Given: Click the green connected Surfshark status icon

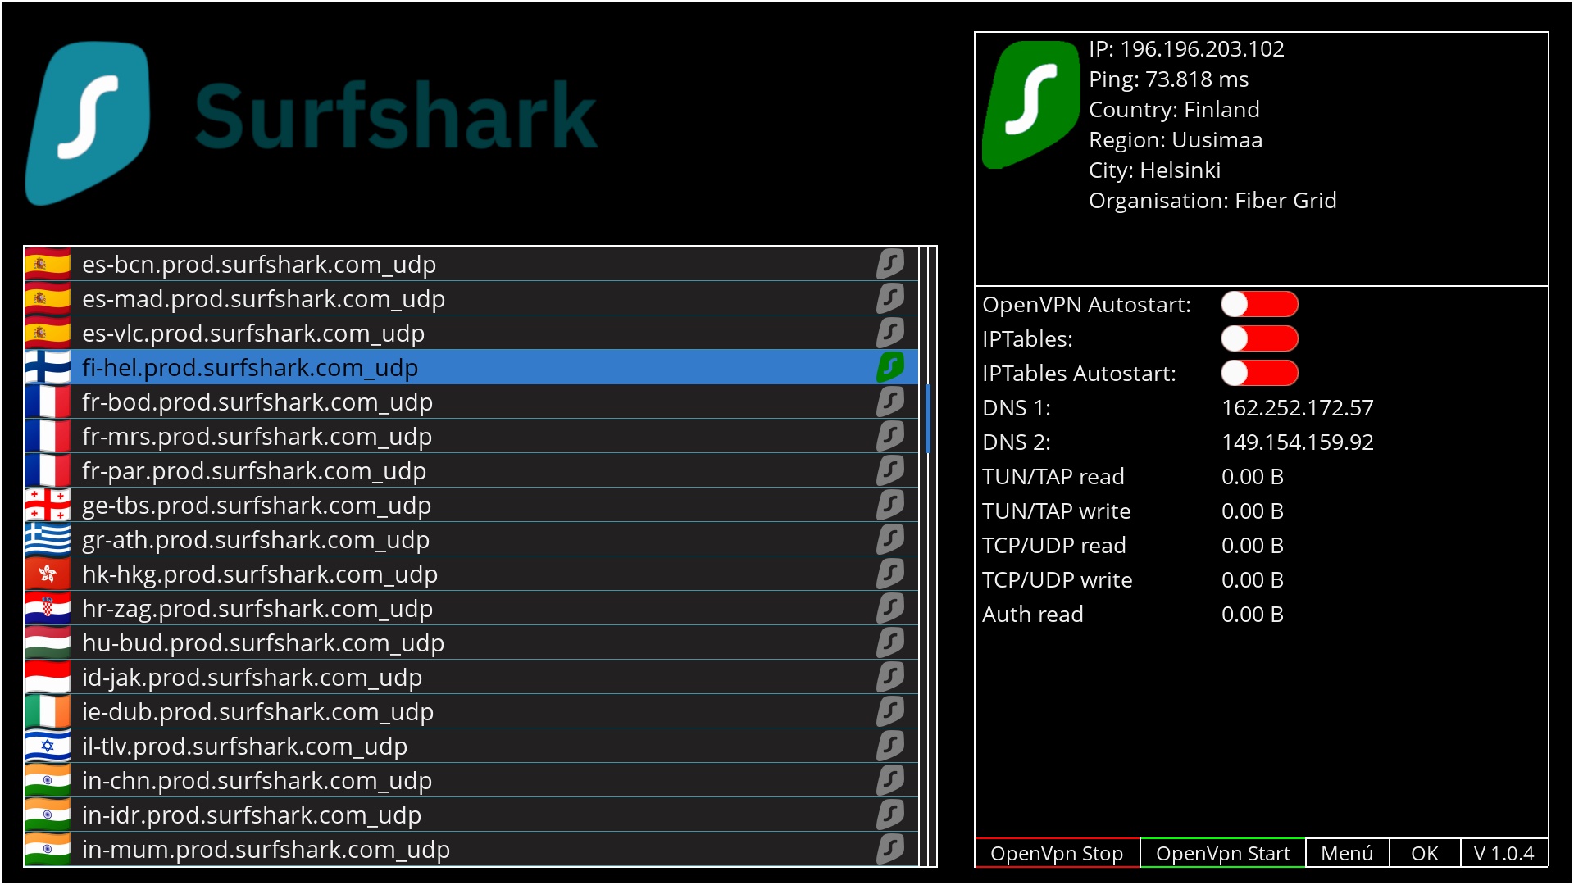Looking at the screenshot, I should [1031, 104].
